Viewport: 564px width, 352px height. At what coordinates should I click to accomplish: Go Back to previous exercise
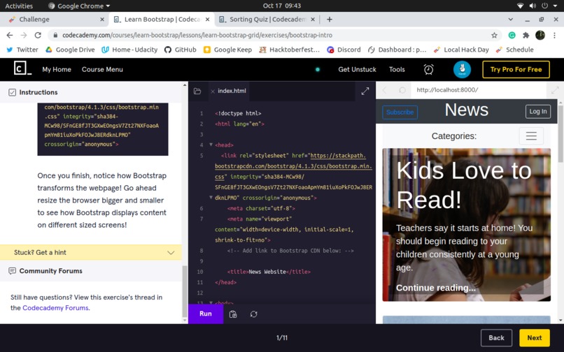(496, 337)
